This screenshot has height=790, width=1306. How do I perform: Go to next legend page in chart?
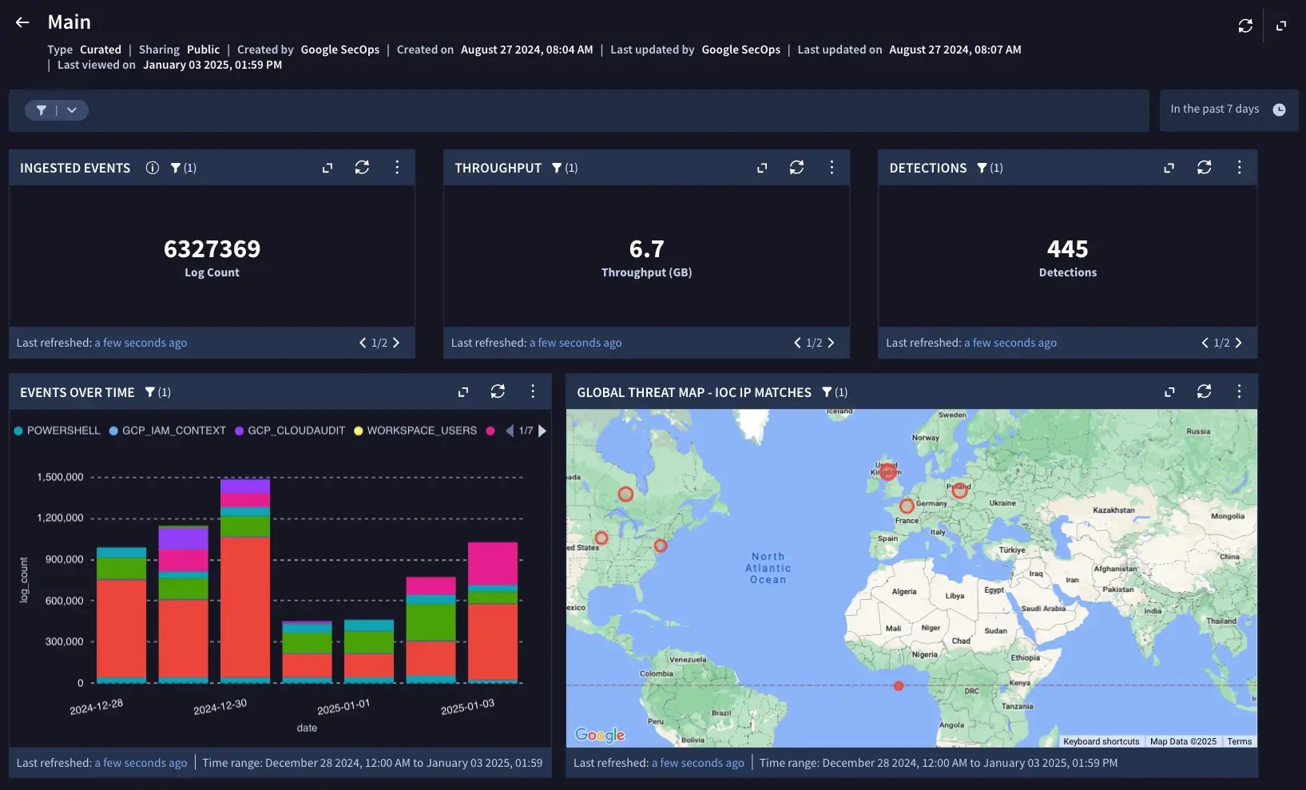click(542, 431)
